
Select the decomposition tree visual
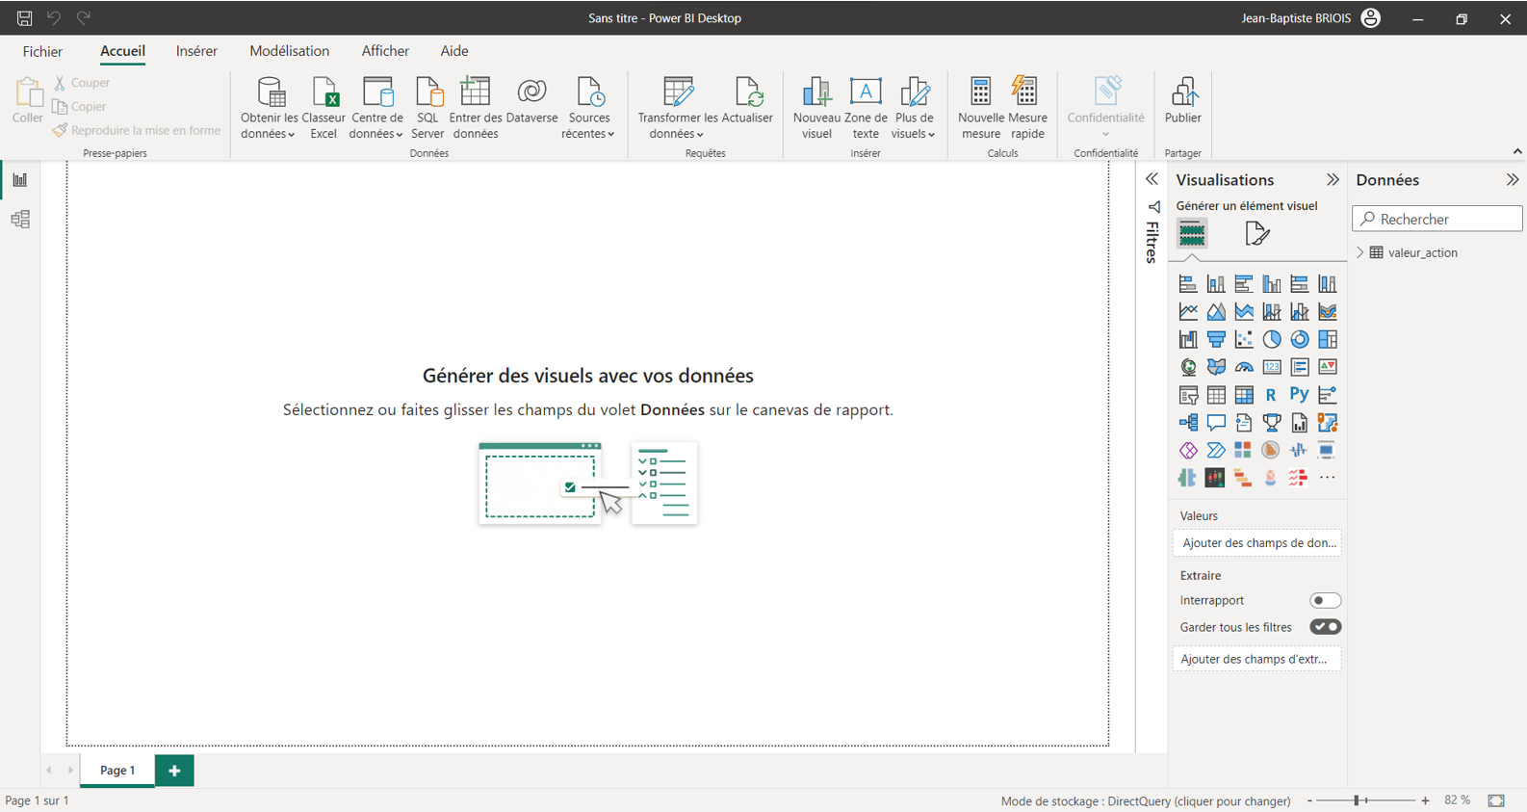[1188, 423]
